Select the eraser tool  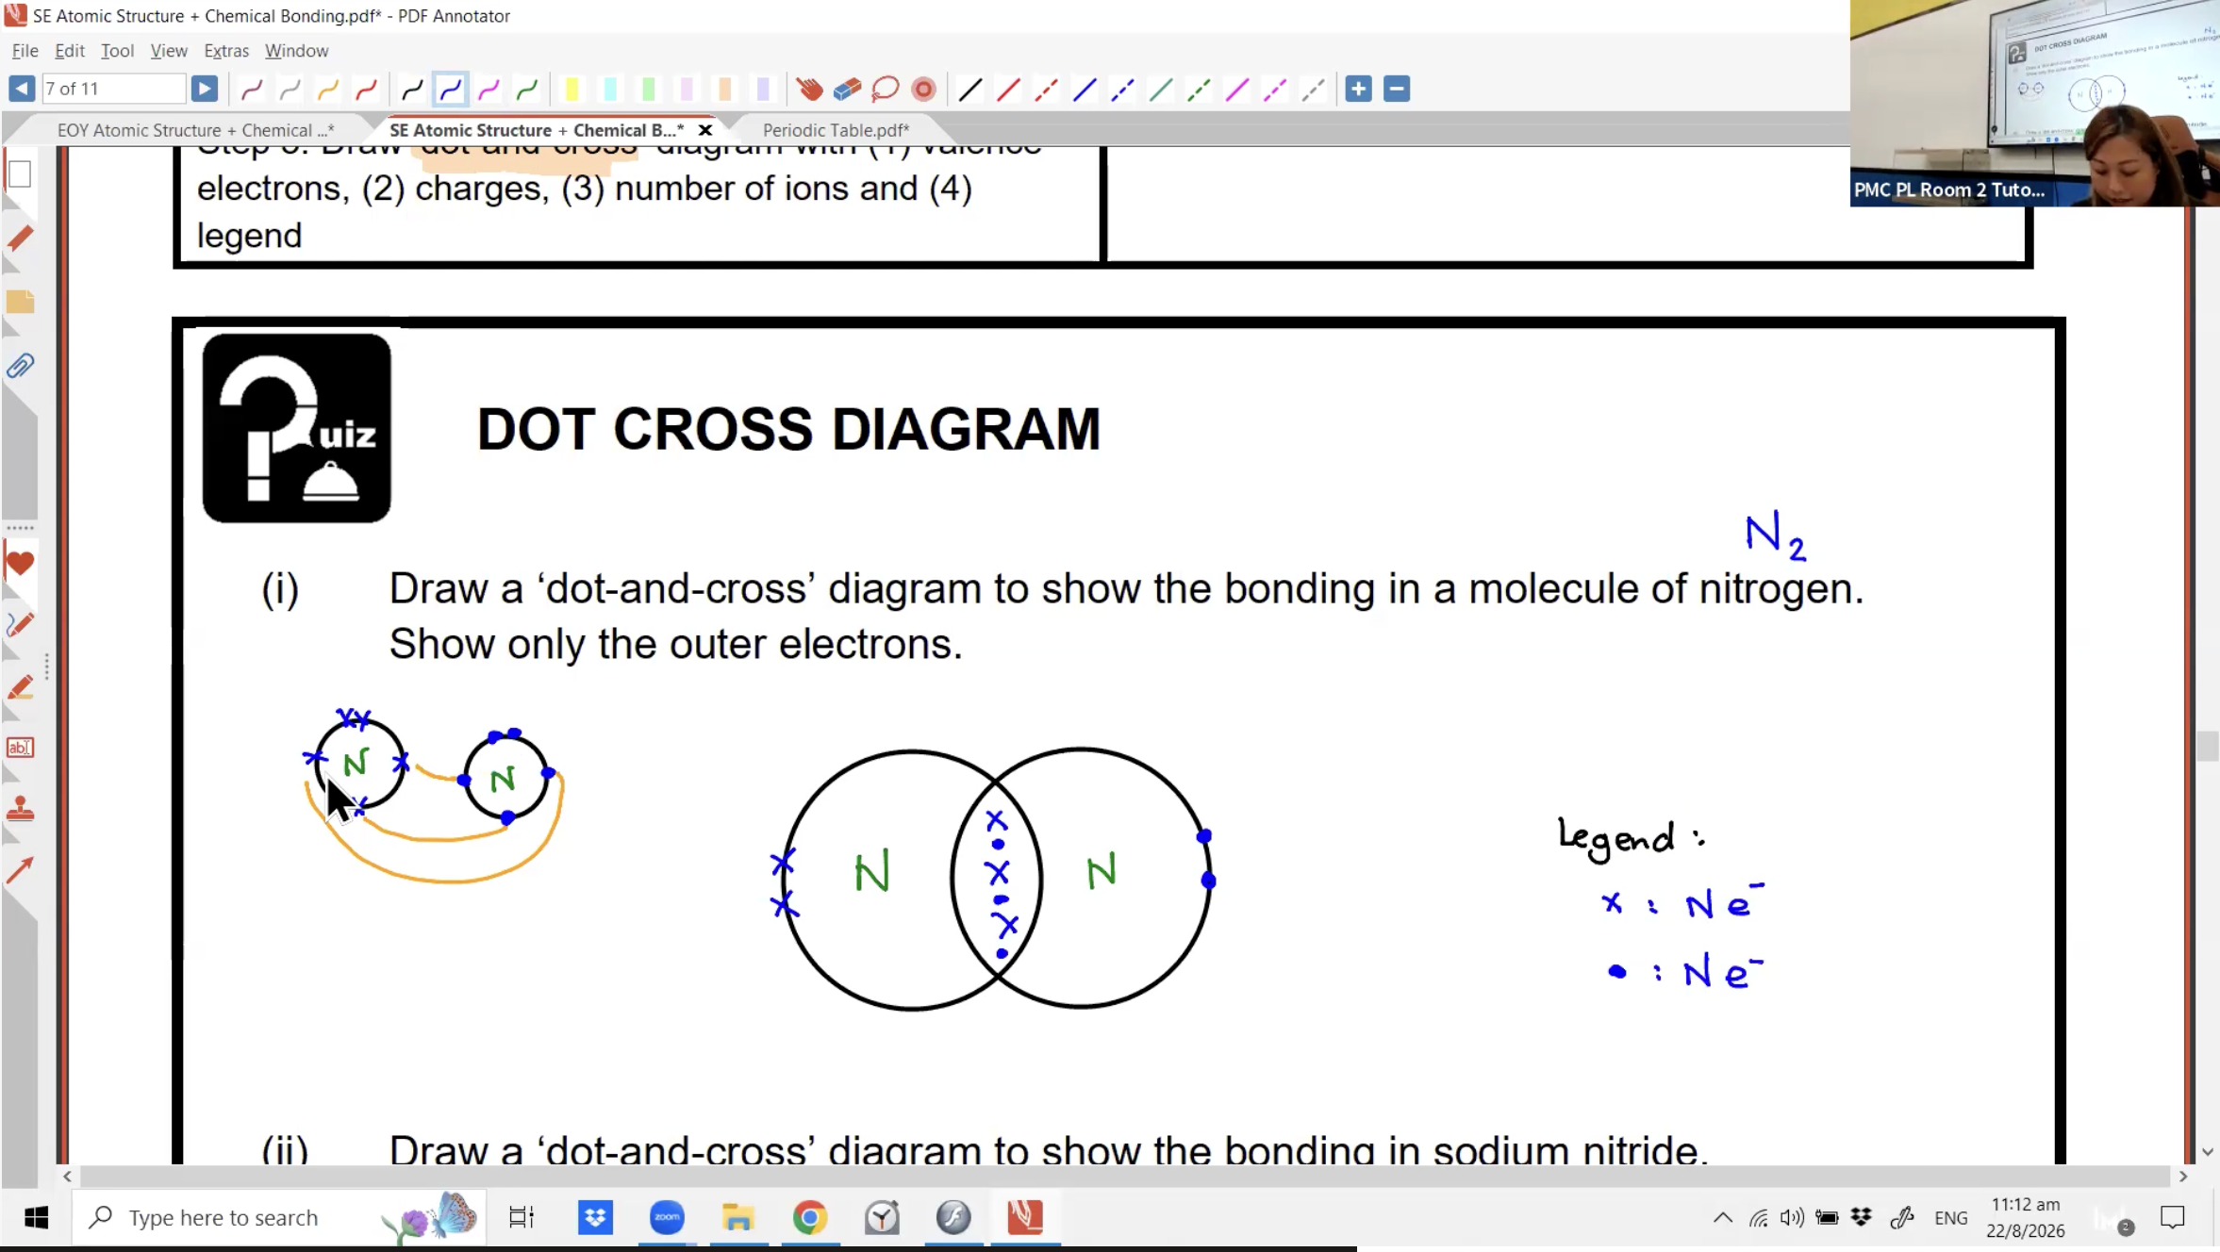click(x=847, y=90)
